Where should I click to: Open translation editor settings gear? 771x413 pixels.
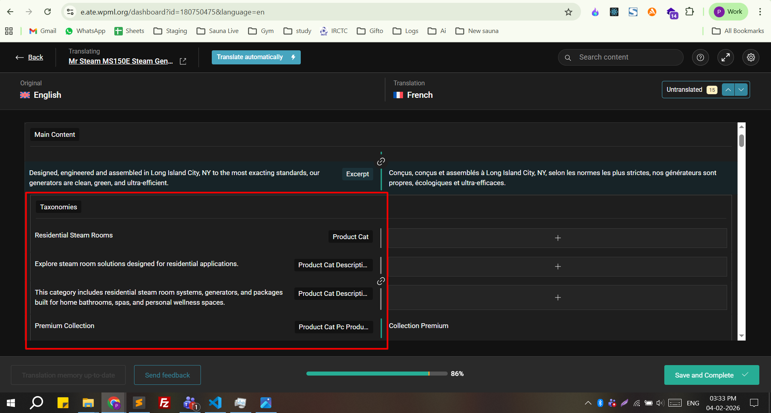[751, 58]
